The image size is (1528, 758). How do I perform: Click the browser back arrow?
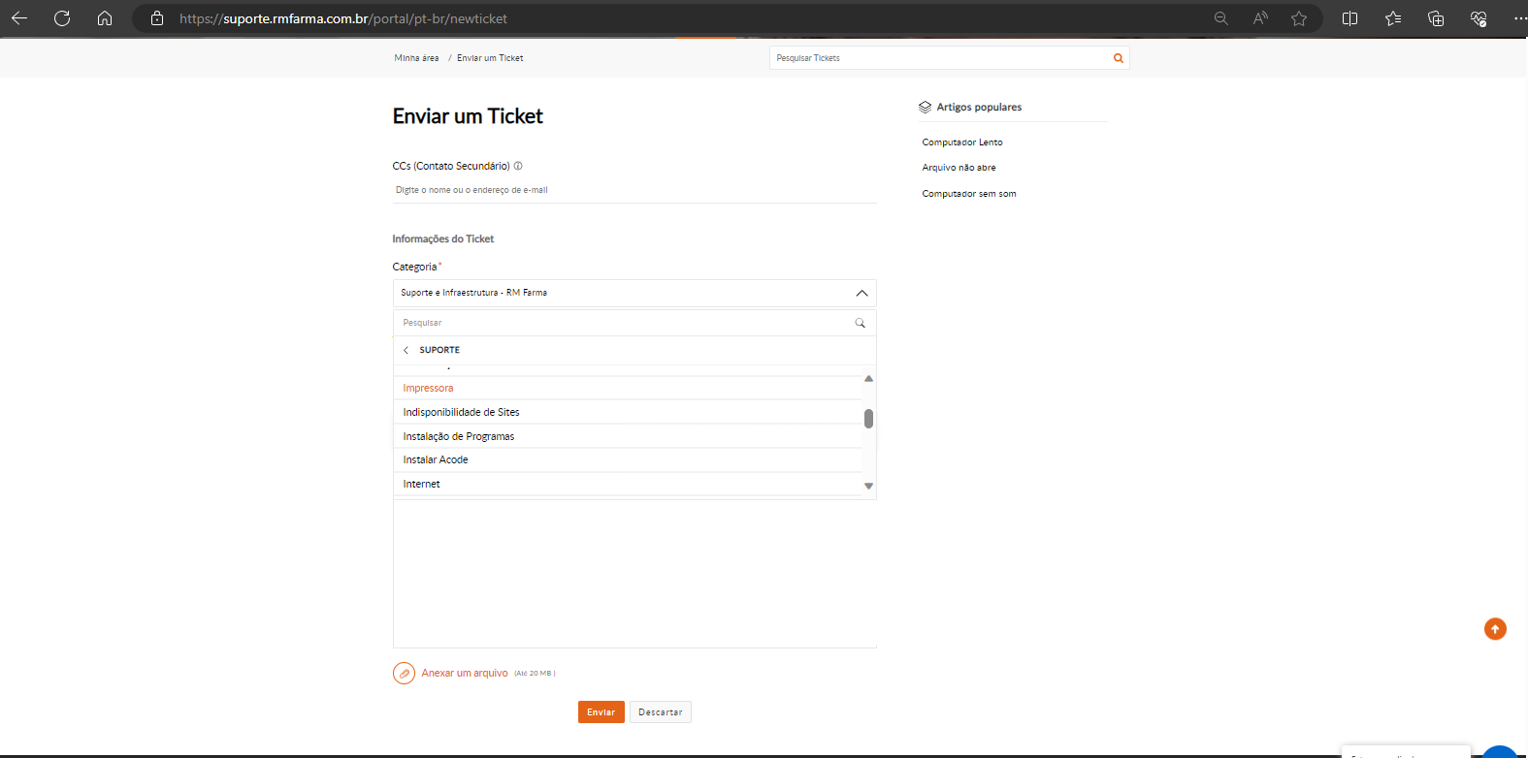19,18
